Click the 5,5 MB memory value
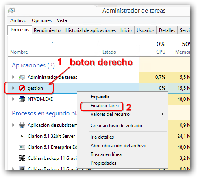This screenshot has height=178, width=198. click(185, 77)
